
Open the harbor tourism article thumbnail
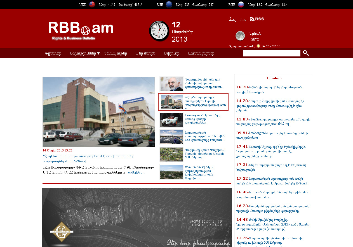(171, 137)
